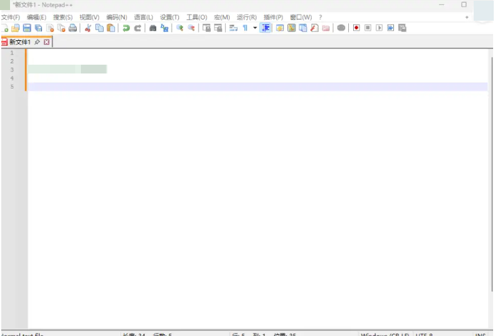
Task: Click the selected text on line 3
Action: [67, 69]
